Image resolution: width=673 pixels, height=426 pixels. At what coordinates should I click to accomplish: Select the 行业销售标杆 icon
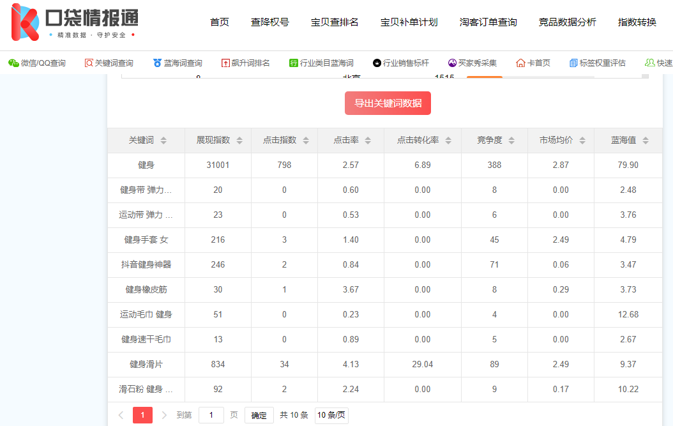click(376, 63)
